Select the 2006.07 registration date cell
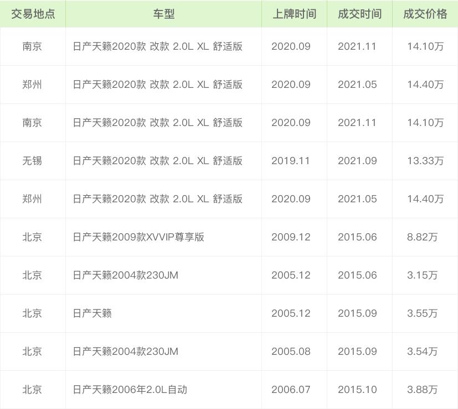458x409 pixels. 291,390
